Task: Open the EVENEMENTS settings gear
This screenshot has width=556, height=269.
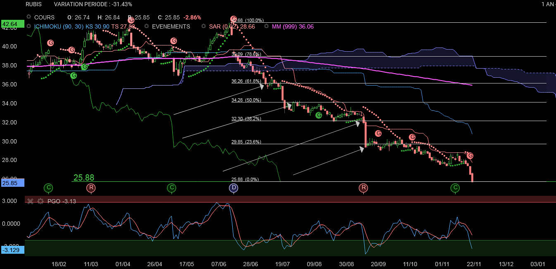Action: tap(146, 26)
